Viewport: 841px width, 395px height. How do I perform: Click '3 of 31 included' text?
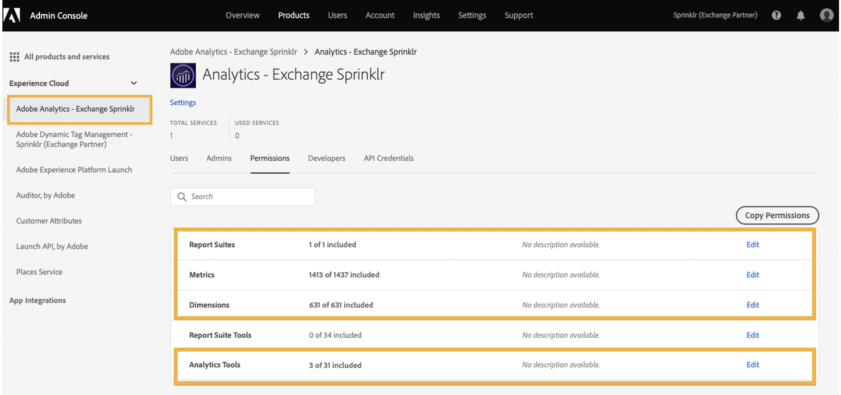coord(335,365)
